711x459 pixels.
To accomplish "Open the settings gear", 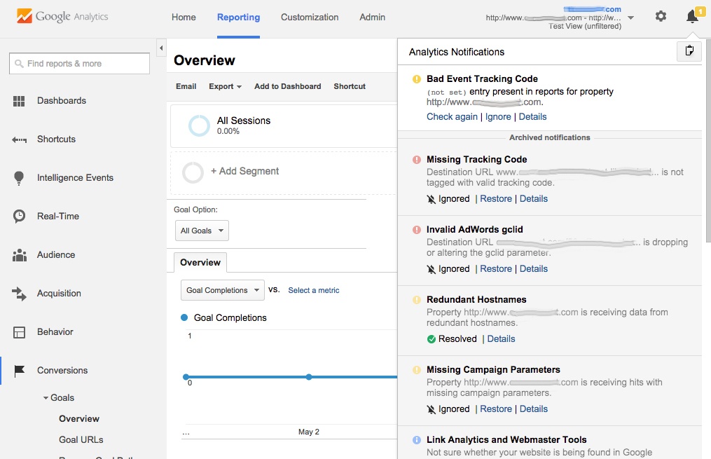I will click(x=660, y=16).
